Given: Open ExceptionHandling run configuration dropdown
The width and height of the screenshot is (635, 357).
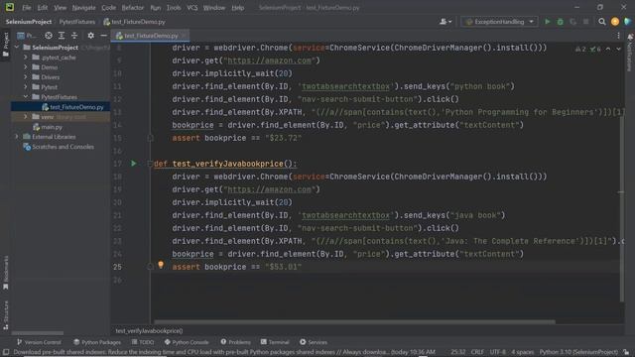Looking at the screenshot, I should (499, 22).
